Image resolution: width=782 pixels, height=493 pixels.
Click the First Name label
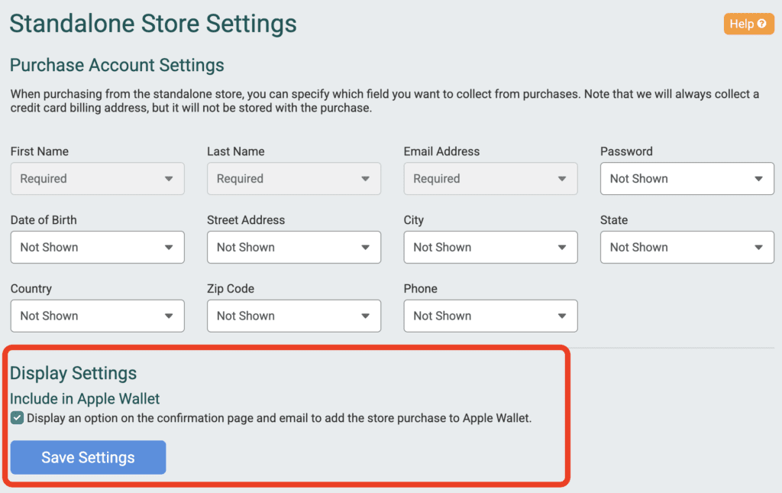(x=40, y=151)
